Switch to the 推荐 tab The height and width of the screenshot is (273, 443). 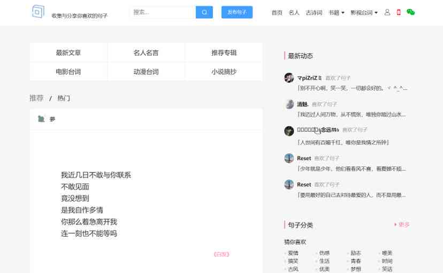(36, 98)
